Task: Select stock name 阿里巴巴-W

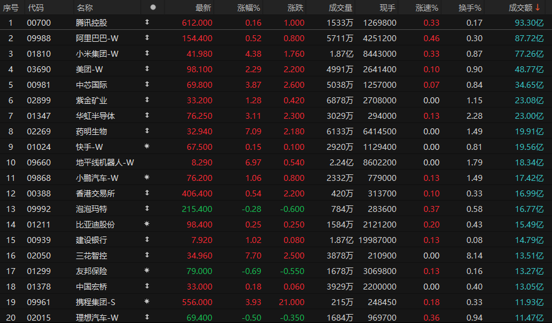Action: click(x=97, y=38)
